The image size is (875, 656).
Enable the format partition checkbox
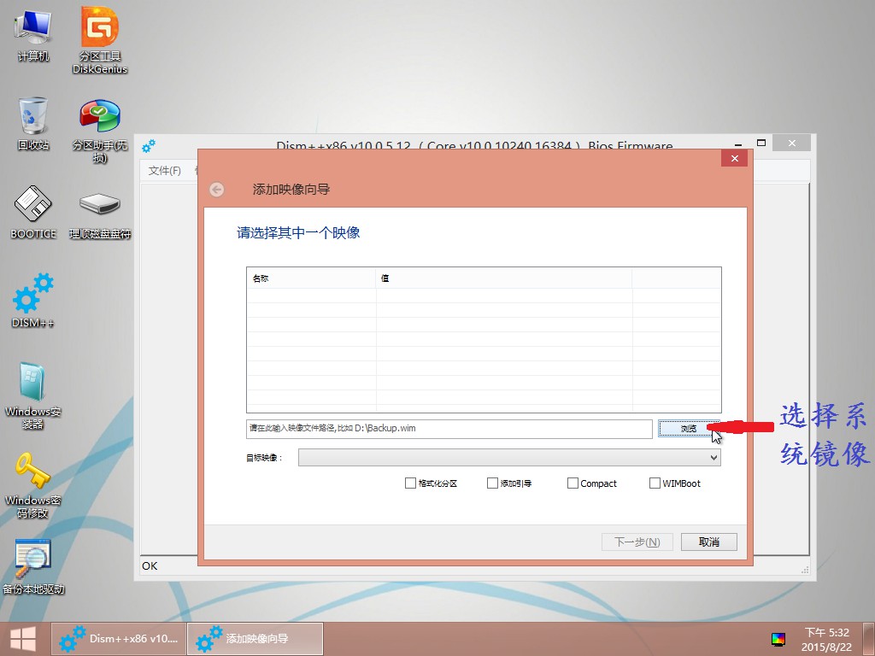pyautogui.click(x=411, y=483)
